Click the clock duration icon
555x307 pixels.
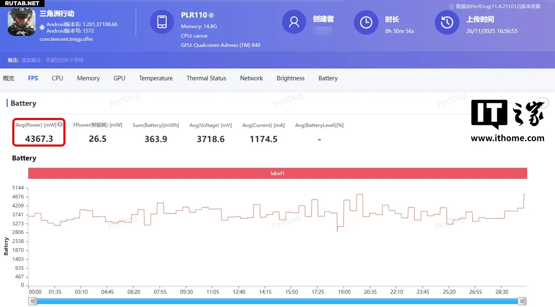366,22
